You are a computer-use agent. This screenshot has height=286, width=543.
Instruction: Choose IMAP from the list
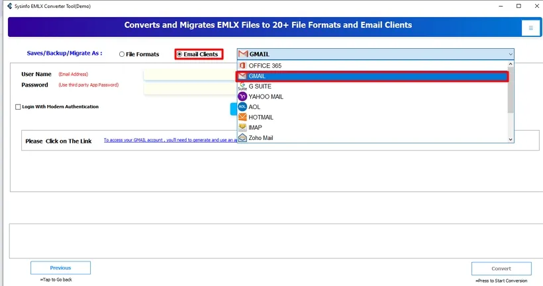click(372, 127)
